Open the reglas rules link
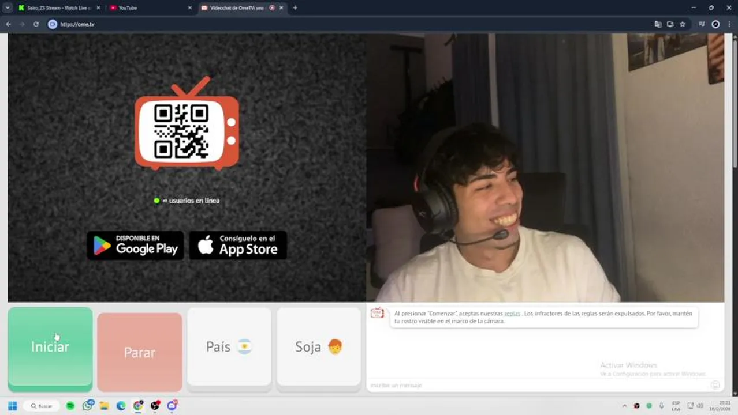Viewport: 738px width, 415px height. pos(512,314)
